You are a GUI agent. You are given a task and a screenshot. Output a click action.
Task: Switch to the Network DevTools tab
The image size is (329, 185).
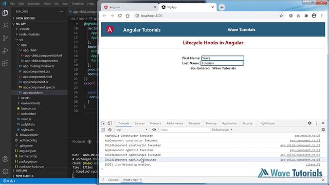(x=155, y=123)
